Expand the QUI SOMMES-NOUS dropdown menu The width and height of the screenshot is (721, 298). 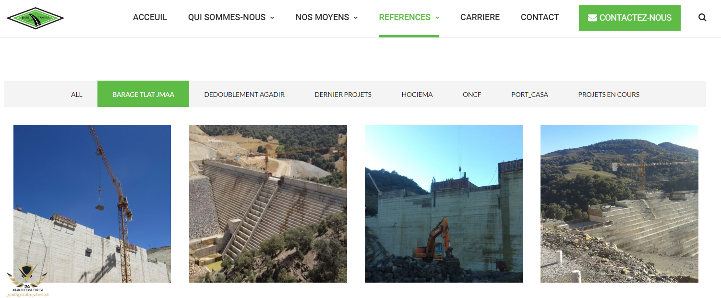[231, 17]
